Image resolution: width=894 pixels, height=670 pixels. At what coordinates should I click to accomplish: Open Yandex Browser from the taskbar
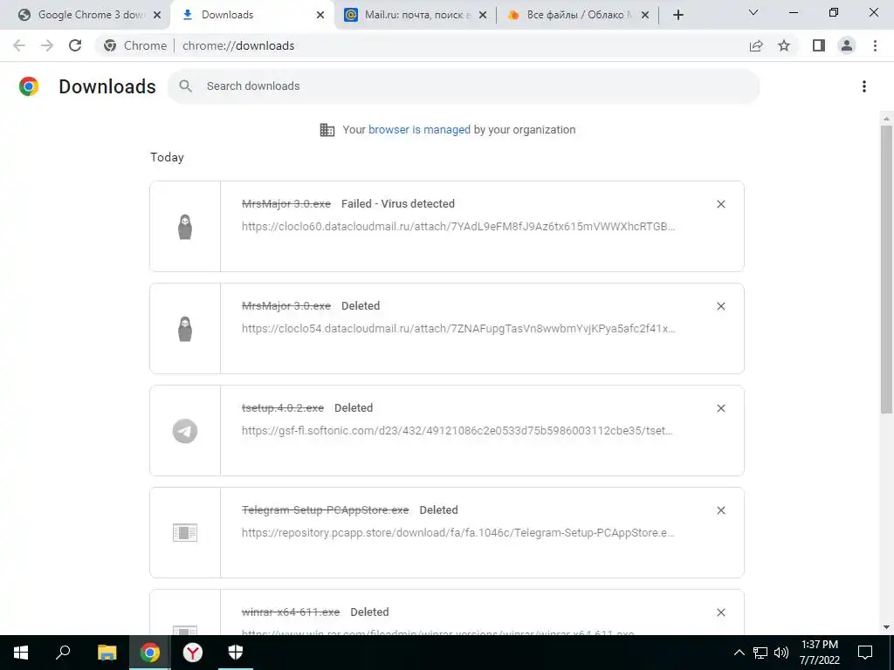tap(193, 653)
